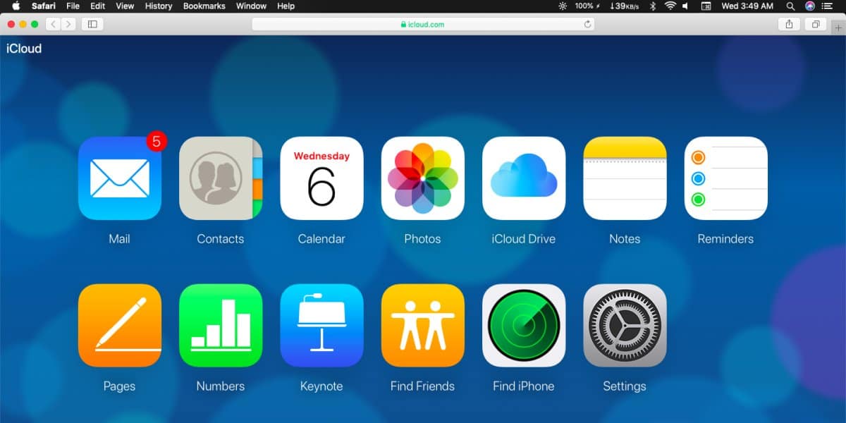
Task: Open the Edit menu
Action: click(x=97, y=6)
